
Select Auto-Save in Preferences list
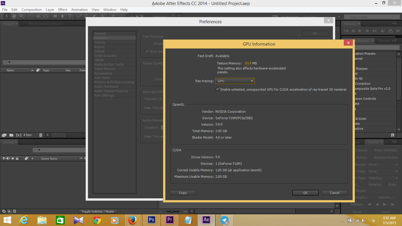pyautogui.click(x=114, y=78)
